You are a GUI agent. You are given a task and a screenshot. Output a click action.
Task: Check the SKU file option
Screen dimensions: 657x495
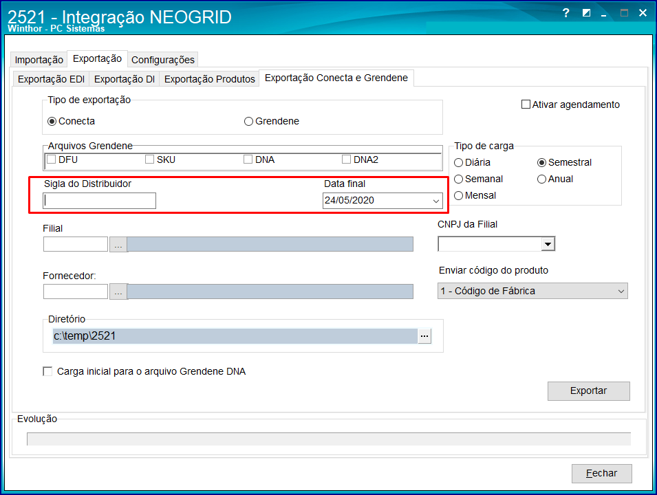[x=149, y=159]
